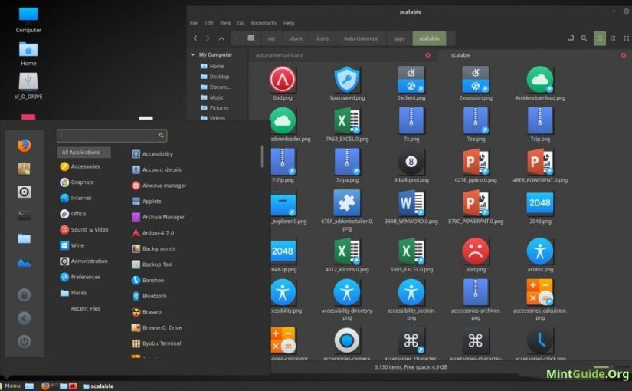This screenshot has height=391, width=632.
Task: Select the 027E_pptico.0.png PowerPoint icon
Action: tap(476, 162)
